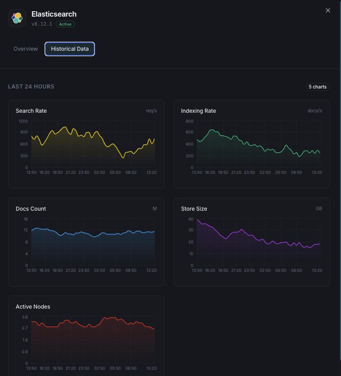Viewport: 341px width, 376px height.
Task: Select the Indexing Rate chart
Action: (251, 144)
